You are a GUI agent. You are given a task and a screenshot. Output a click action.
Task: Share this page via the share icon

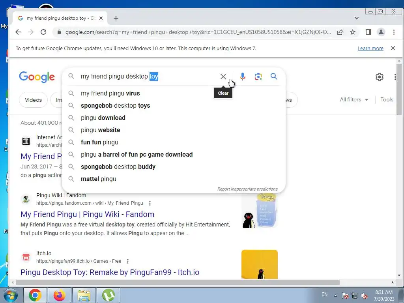(340, 32)
